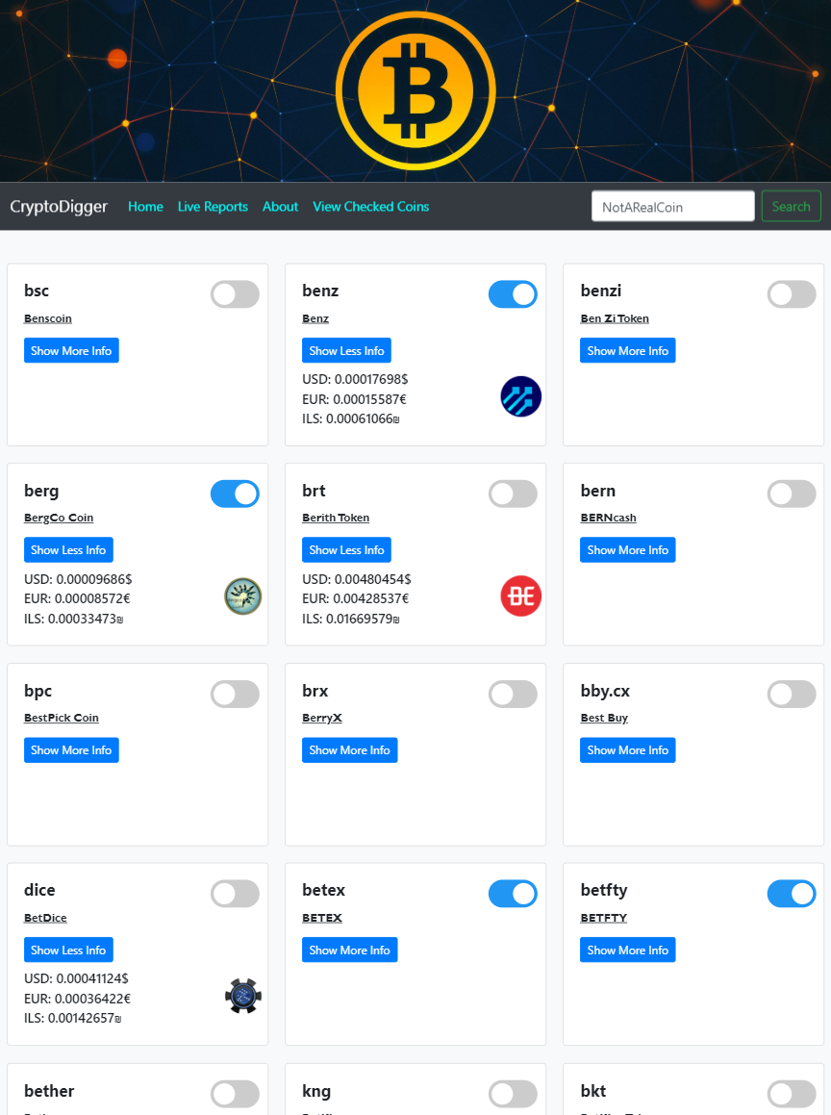Collapse berg details with Show Less Info
This screenshot has width=831, height=1115.
pos(68,549)
